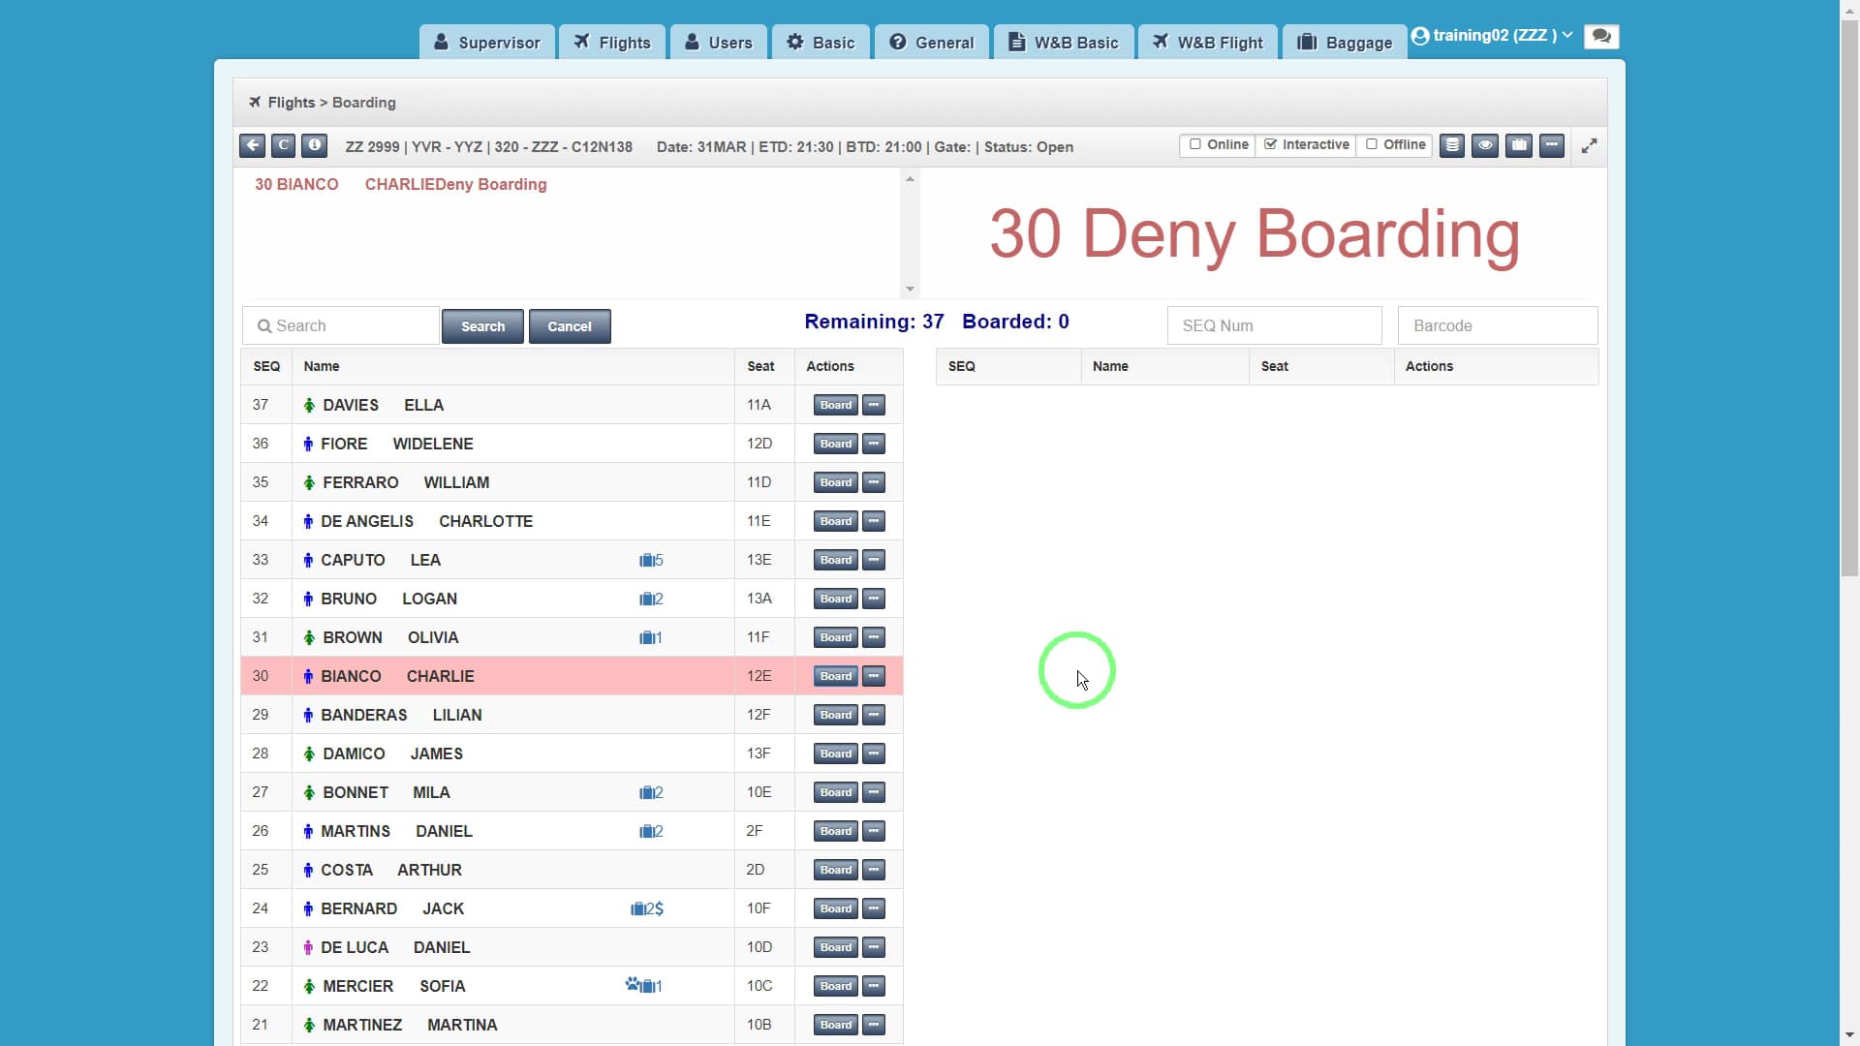Board passenger BROWN OLIVIA

pyautogui.click(x=834, y=637)
